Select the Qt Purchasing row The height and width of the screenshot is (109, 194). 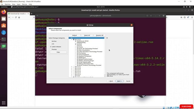[x=81, y=53]
